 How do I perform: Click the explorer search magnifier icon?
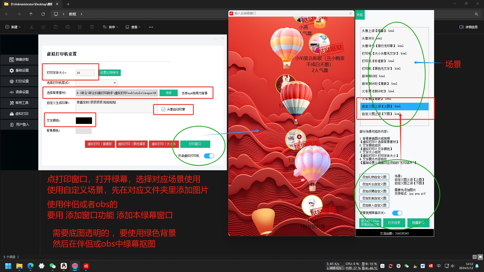point(476,14)
